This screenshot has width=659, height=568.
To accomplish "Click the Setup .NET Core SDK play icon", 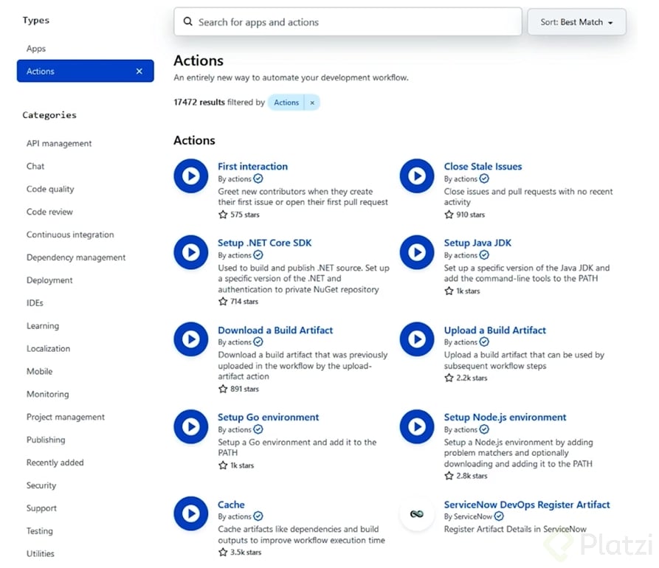I will tap(191, 252).
